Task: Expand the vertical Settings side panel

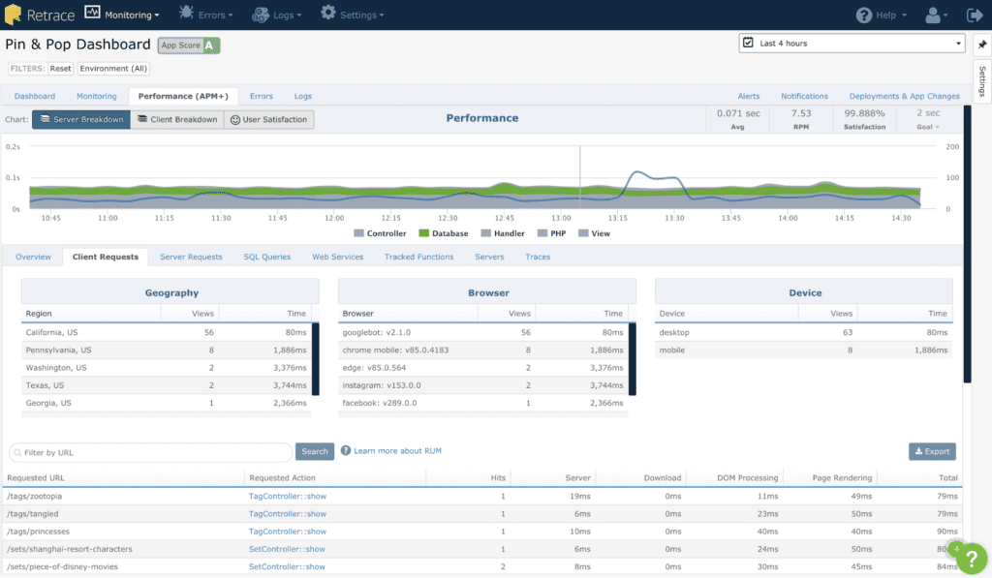Action: (982, 81)
